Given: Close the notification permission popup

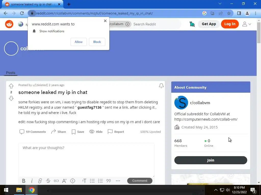Looking at the screenshot, I should [105, 21].
